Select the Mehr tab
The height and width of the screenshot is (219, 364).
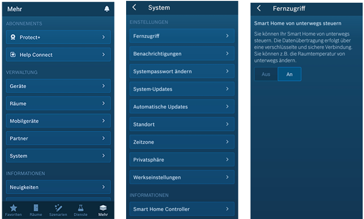pos(103,210)
